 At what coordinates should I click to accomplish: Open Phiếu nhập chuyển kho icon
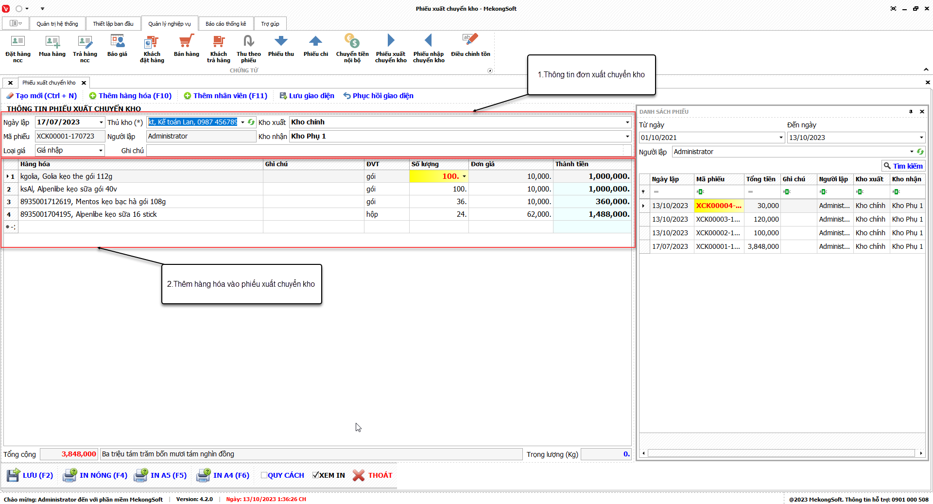coord(428,42)
